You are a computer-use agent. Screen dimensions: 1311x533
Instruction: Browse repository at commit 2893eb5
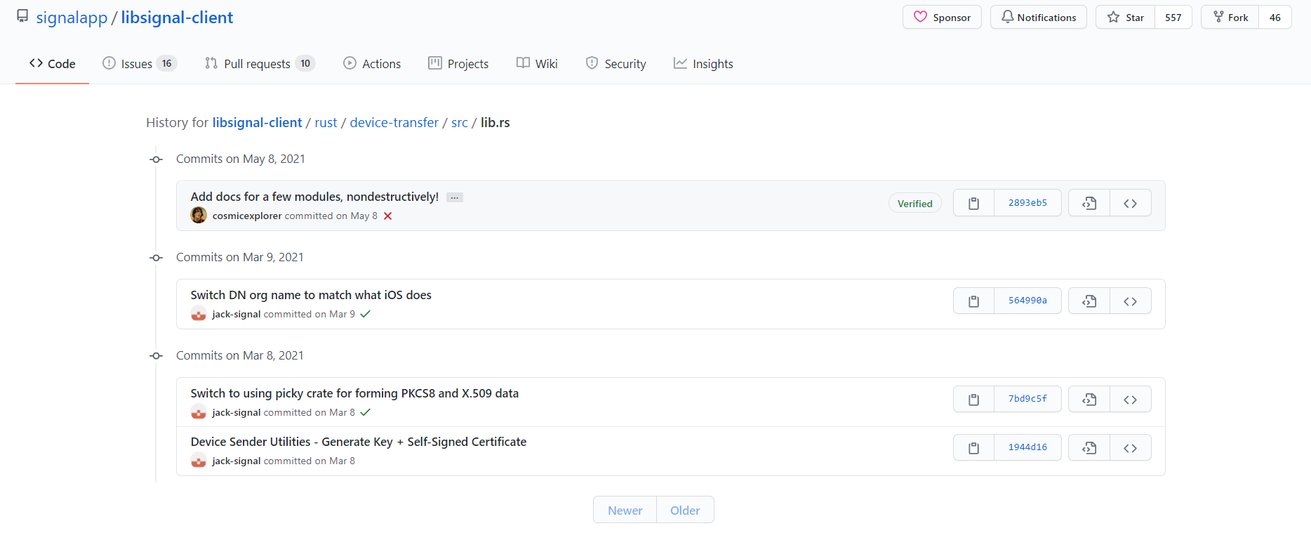pos(1131,203)
